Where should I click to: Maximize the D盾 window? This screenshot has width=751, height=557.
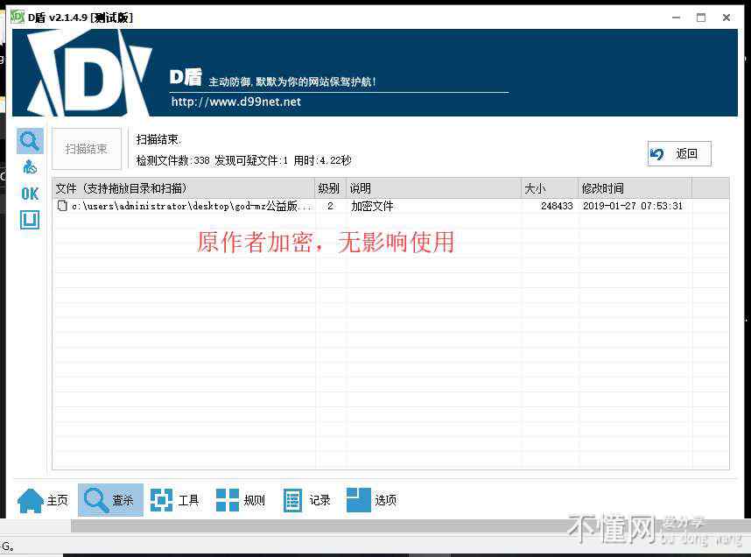[x=701, y=18]
